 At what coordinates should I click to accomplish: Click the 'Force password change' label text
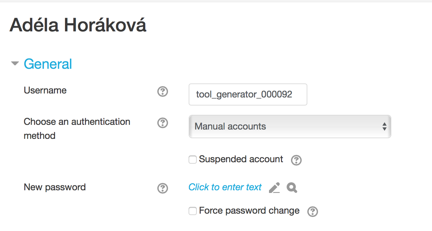pos(249,211)
